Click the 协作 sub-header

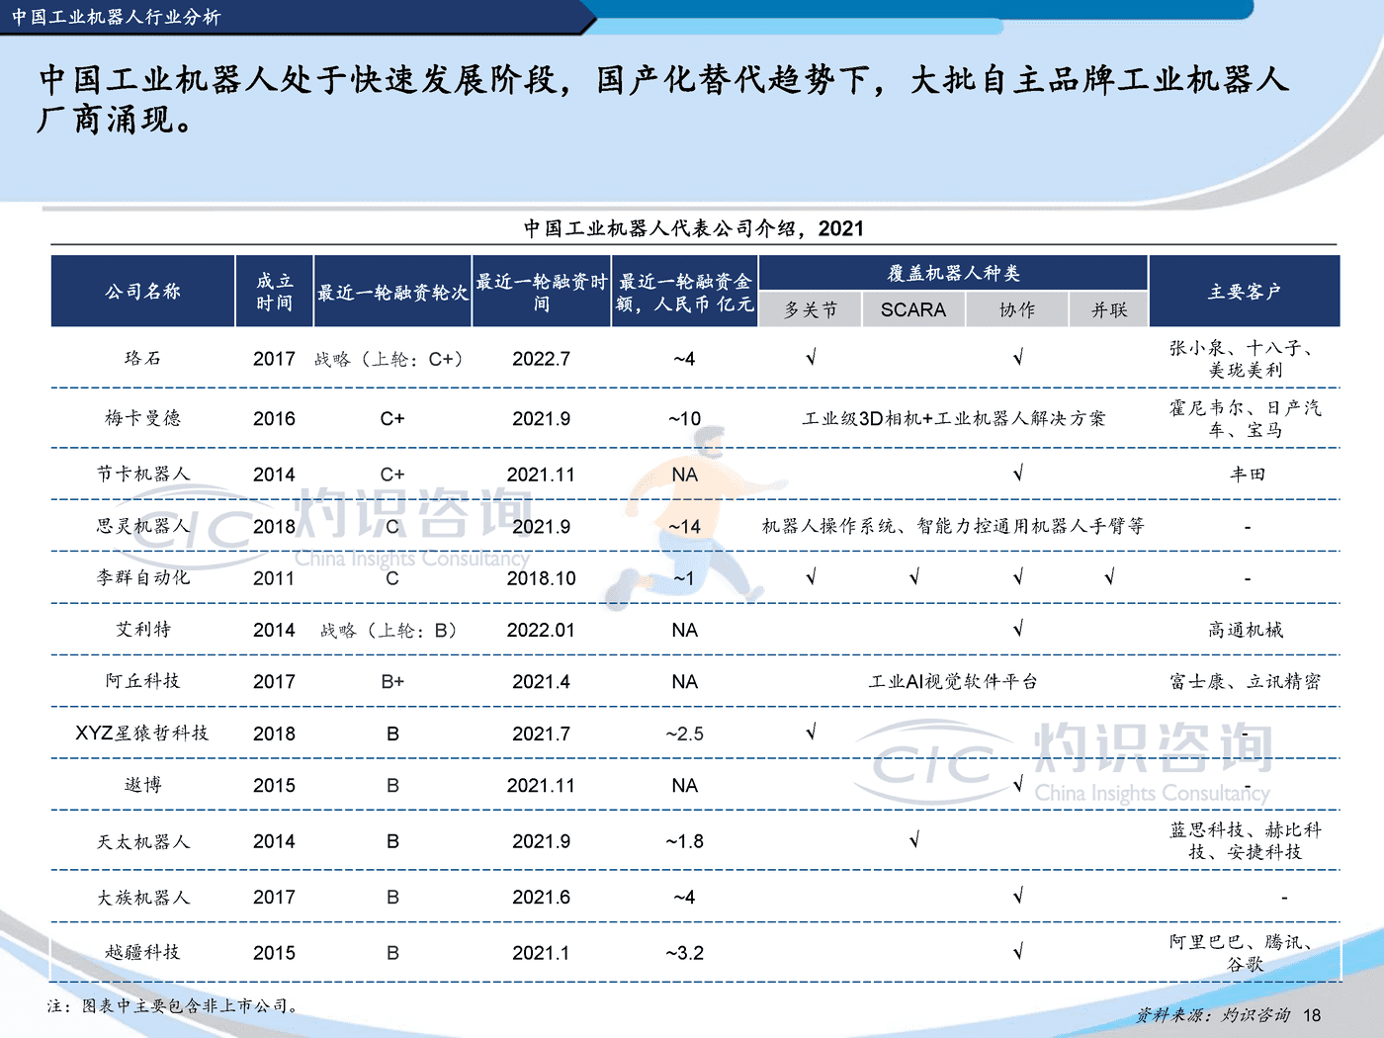[1017, 310]
